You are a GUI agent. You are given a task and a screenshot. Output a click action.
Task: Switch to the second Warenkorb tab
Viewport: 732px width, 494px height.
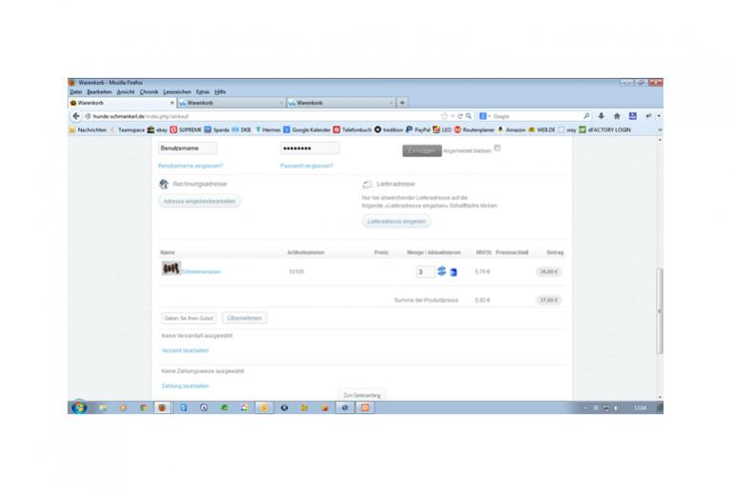230,103
